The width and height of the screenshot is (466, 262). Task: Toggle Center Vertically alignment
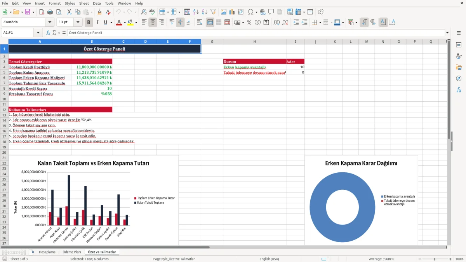pos(180,23)
